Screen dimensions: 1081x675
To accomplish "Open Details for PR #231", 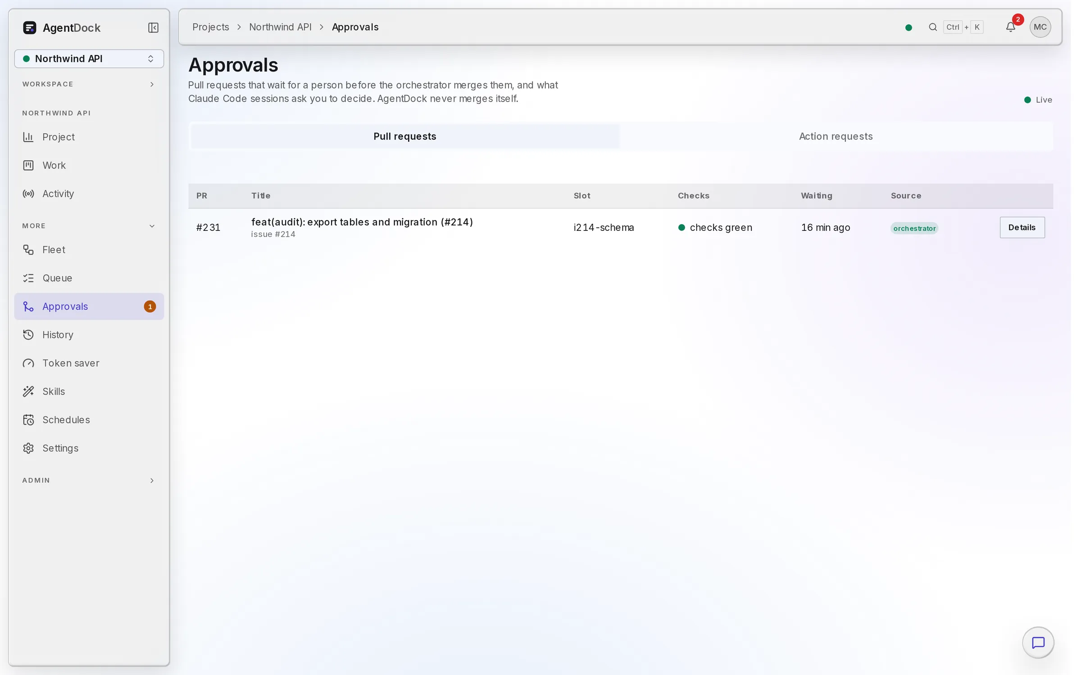I will pyautogui.click(x=1022, y=227).
